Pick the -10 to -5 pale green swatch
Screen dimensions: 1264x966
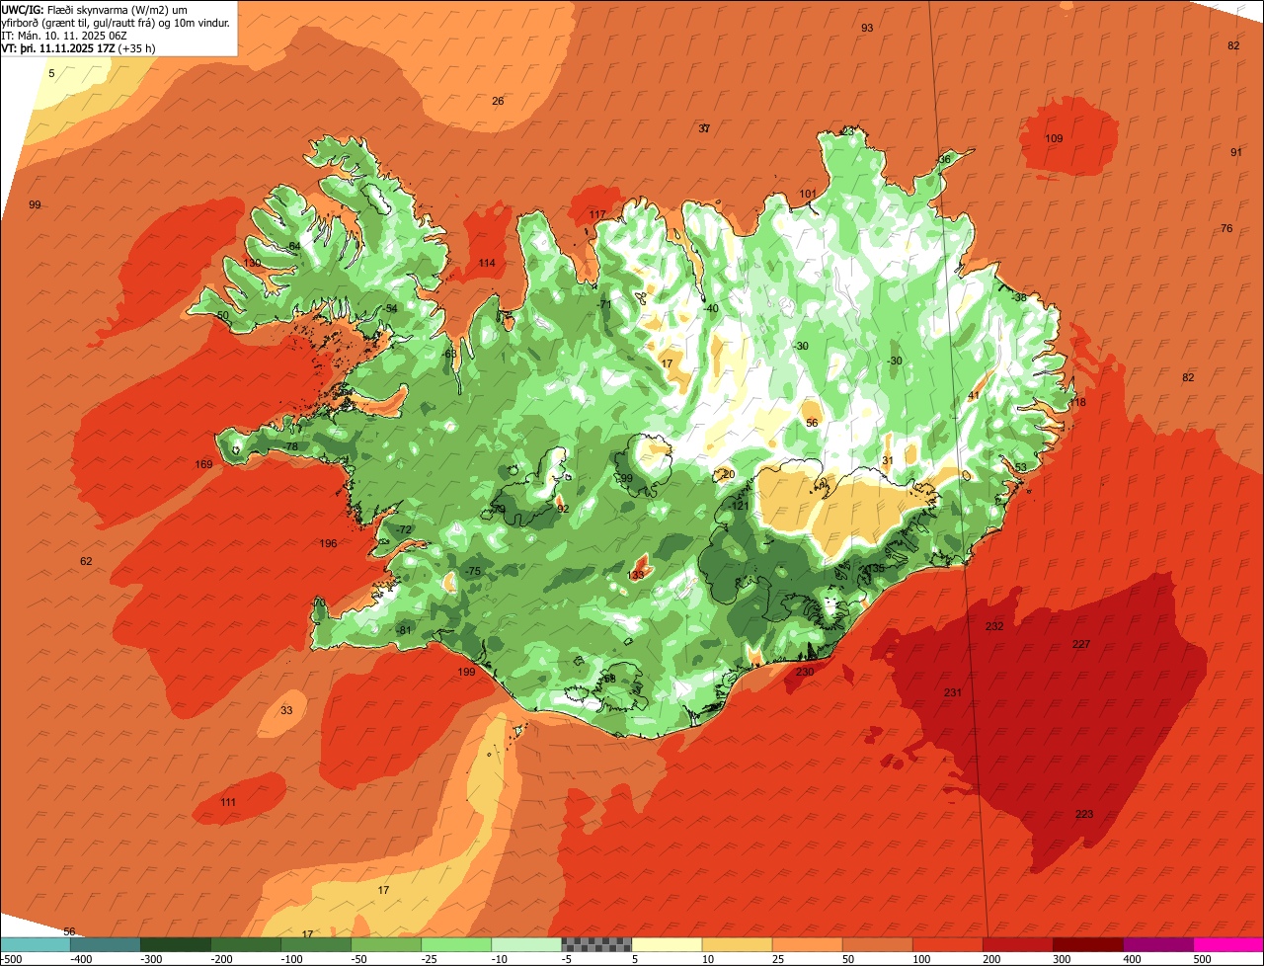coord(526,944)
